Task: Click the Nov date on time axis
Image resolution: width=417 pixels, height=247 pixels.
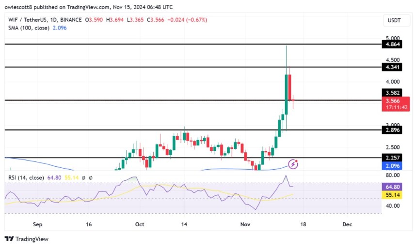Action: (245, 224)
